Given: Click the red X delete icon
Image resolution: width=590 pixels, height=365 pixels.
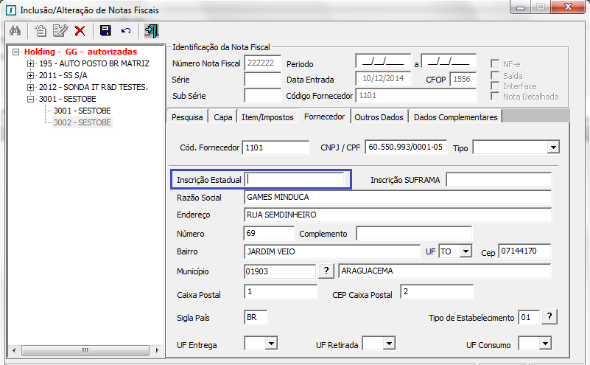Looking at the screenshot, I should tap(80, 31).
